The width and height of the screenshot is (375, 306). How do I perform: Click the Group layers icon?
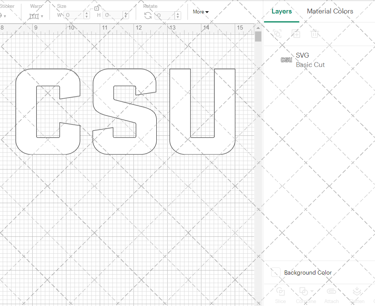click(277, 34)
